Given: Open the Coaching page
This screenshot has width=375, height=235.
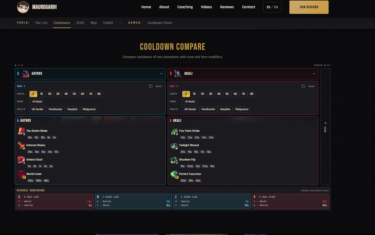Looking at the screenshot, I should click(x=185, y=7).
